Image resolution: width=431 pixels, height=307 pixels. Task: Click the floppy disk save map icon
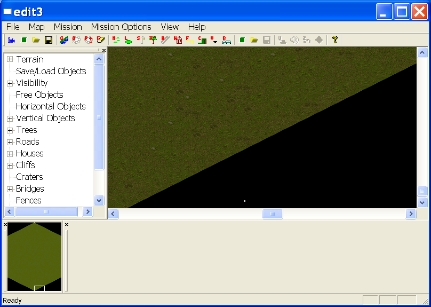pos(48,40)
